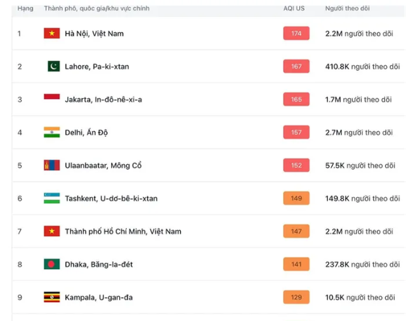Click the Mongolia flag beside Ulaanbaatar
The image size is (406, 321).
coord(52,165)
